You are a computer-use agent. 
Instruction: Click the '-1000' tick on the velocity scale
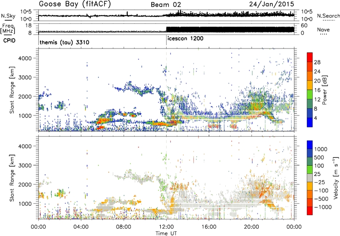click(x=323, y=207)
